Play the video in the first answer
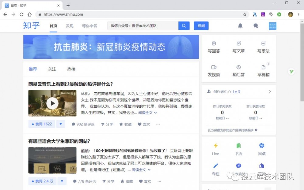The height and width of the screenshot is (190, 304). [52, 103]
